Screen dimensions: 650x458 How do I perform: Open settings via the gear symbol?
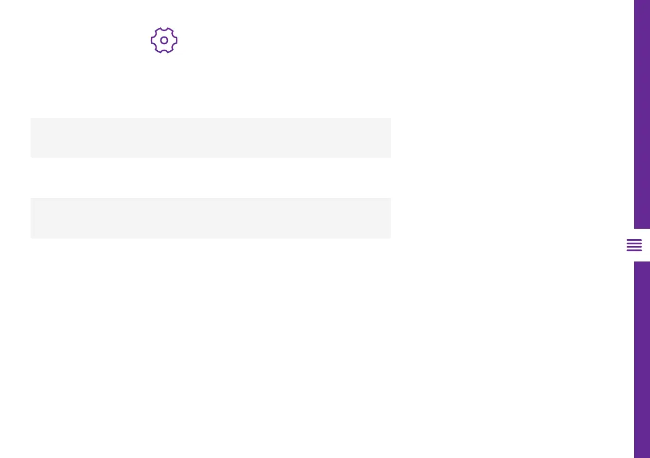click(164, 40)
